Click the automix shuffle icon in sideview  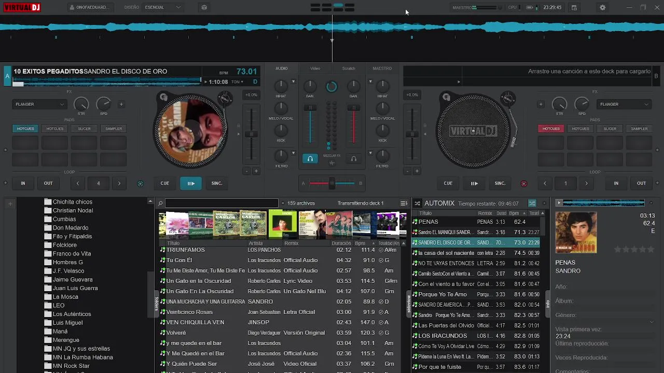(x=532, y=204)
